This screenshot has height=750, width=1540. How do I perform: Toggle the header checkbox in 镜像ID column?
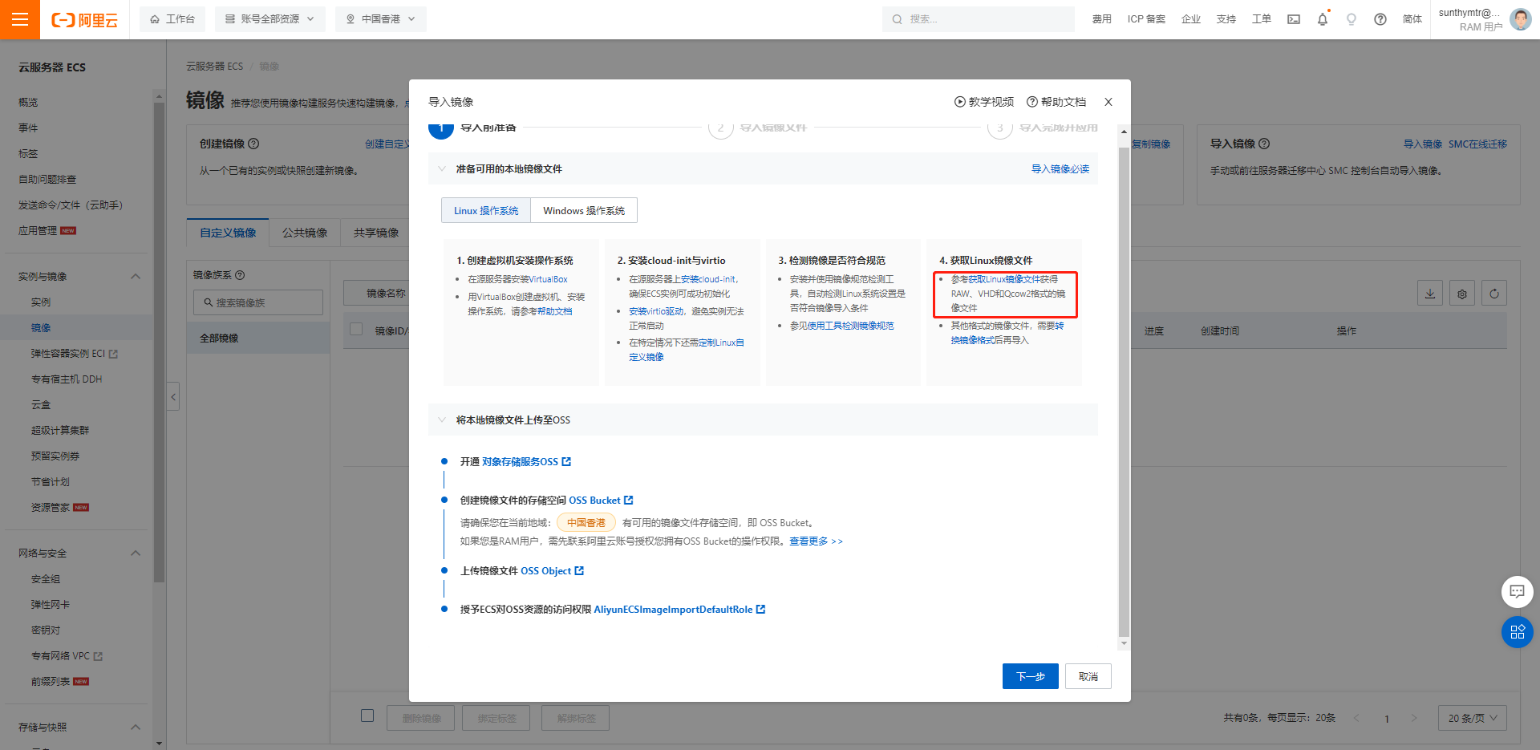[x=355, y=330]
